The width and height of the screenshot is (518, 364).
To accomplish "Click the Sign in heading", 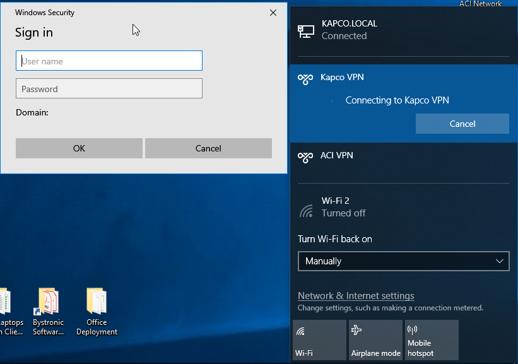I will (x=34, y=32).
